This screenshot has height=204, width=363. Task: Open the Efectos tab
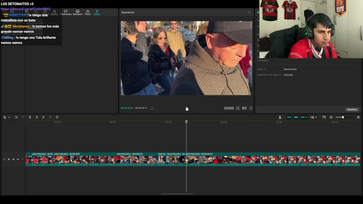[x=54, y=12]
